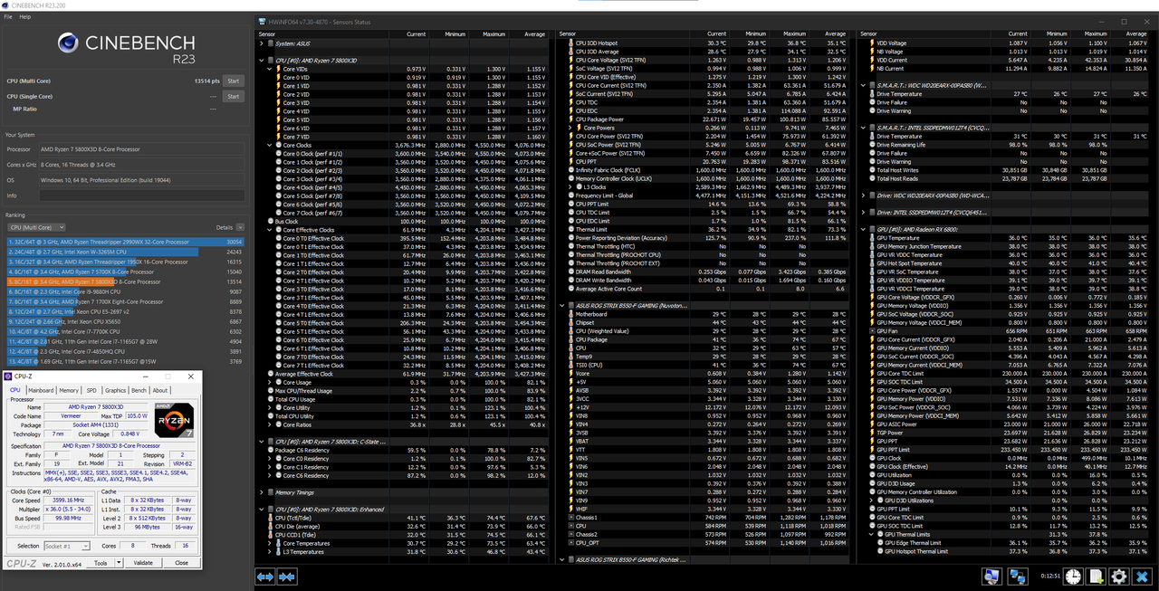
Task: Expand the Memory Timings sensor group
Action: tap(262, 492)
